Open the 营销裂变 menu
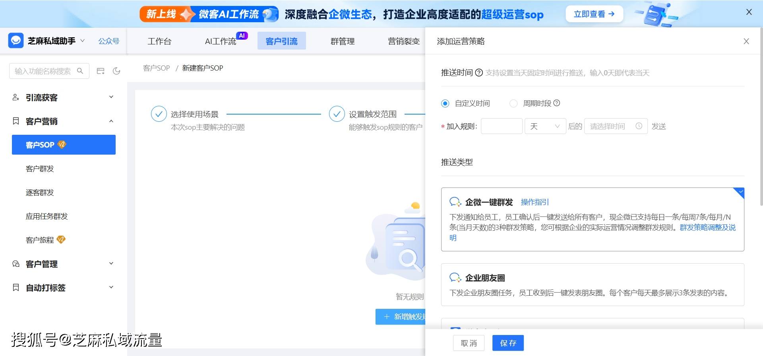 404,41
